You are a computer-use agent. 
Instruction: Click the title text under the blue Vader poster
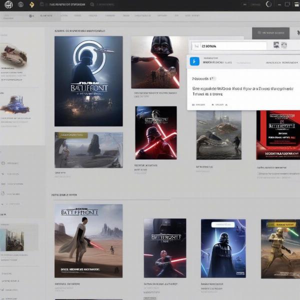212,284
